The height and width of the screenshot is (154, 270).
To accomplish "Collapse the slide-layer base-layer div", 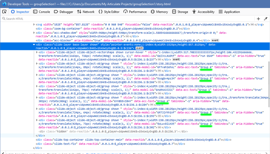I will click(x=34, y=45).
